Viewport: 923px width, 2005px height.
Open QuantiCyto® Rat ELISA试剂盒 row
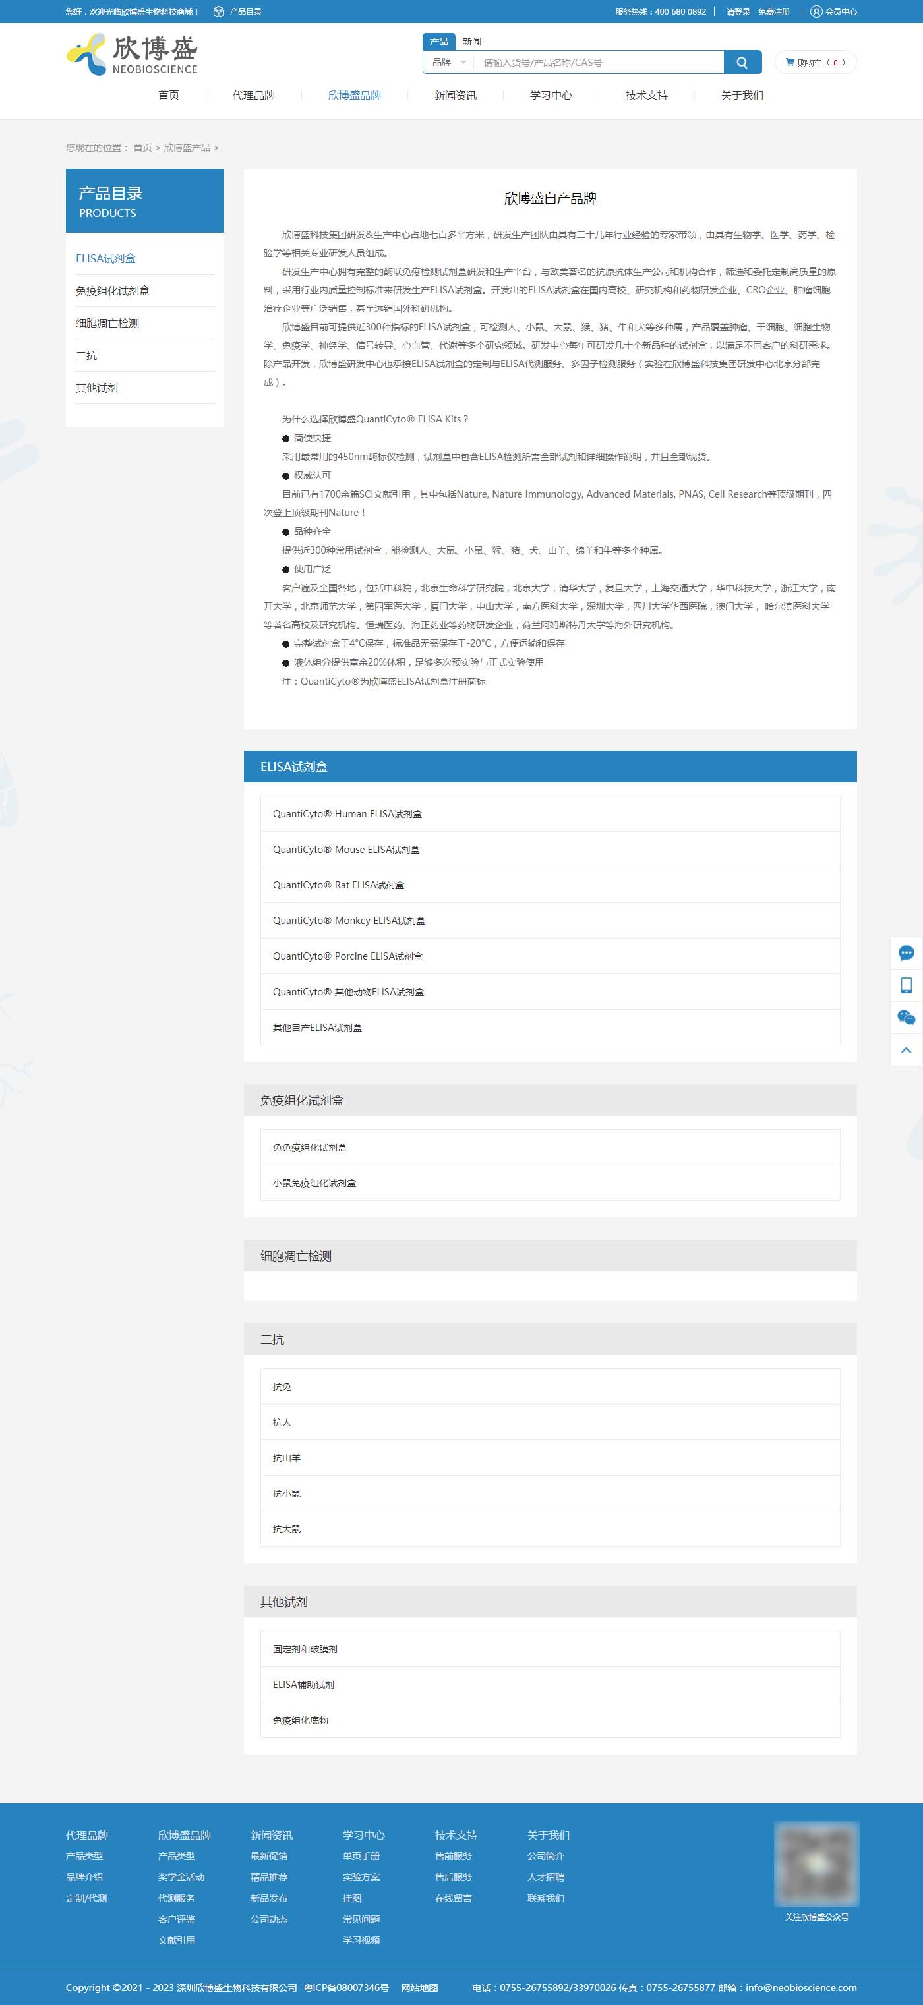[x=551, y=885]
